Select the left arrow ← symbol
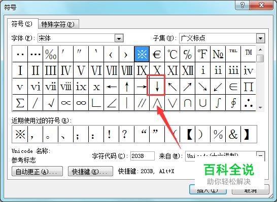Screen dimensions: 277x202 point(112,87)
